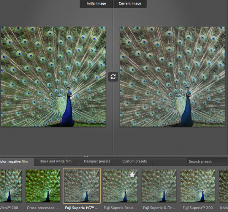Click the 'Fuji Superia™ 200' label
228x212 pixels.
pos(198,208)
